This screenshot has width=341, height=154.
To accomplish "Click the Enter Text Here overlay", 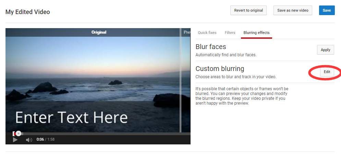I will pos(71,118).
